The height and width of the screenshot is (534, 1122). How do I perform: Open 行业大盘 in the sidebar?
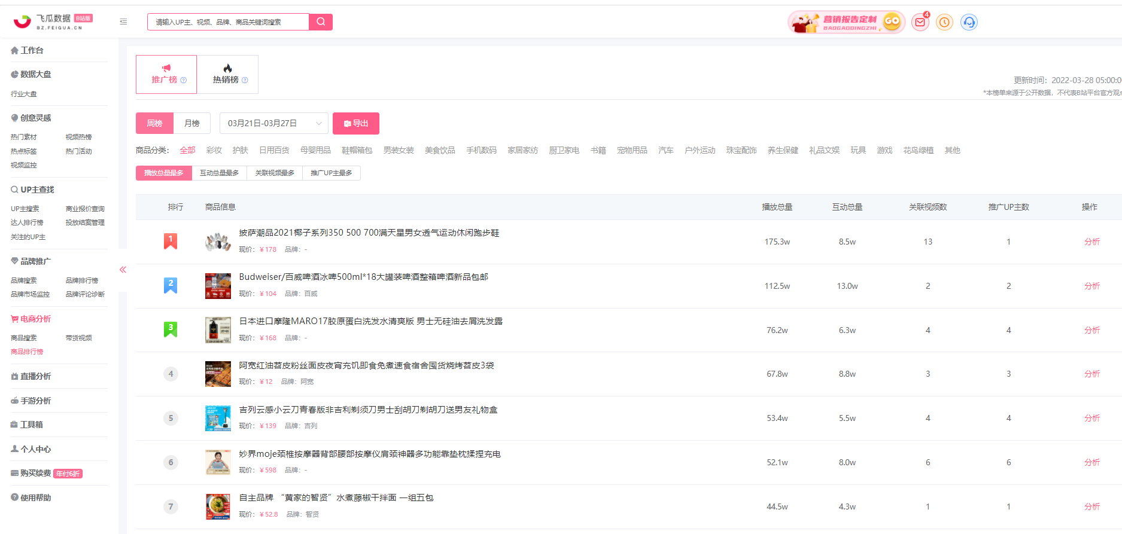(x=24, y=94)
